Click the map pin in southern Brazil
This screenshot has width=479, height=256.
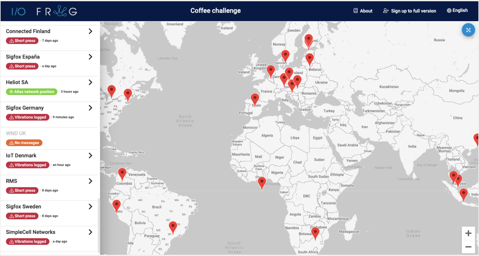pos(173,227)
